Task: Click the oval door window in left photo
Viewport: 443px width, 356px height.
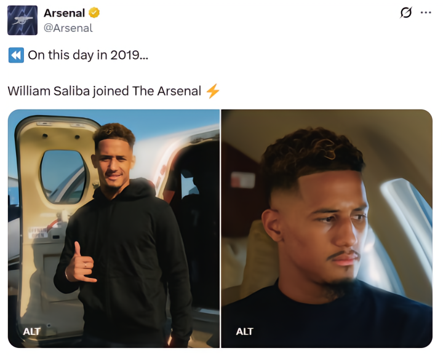Action: point(62,176)
